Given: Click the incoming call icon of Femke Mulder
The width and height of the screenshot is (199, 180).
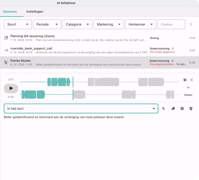Looking at the screenshot, I should point(6,62).
